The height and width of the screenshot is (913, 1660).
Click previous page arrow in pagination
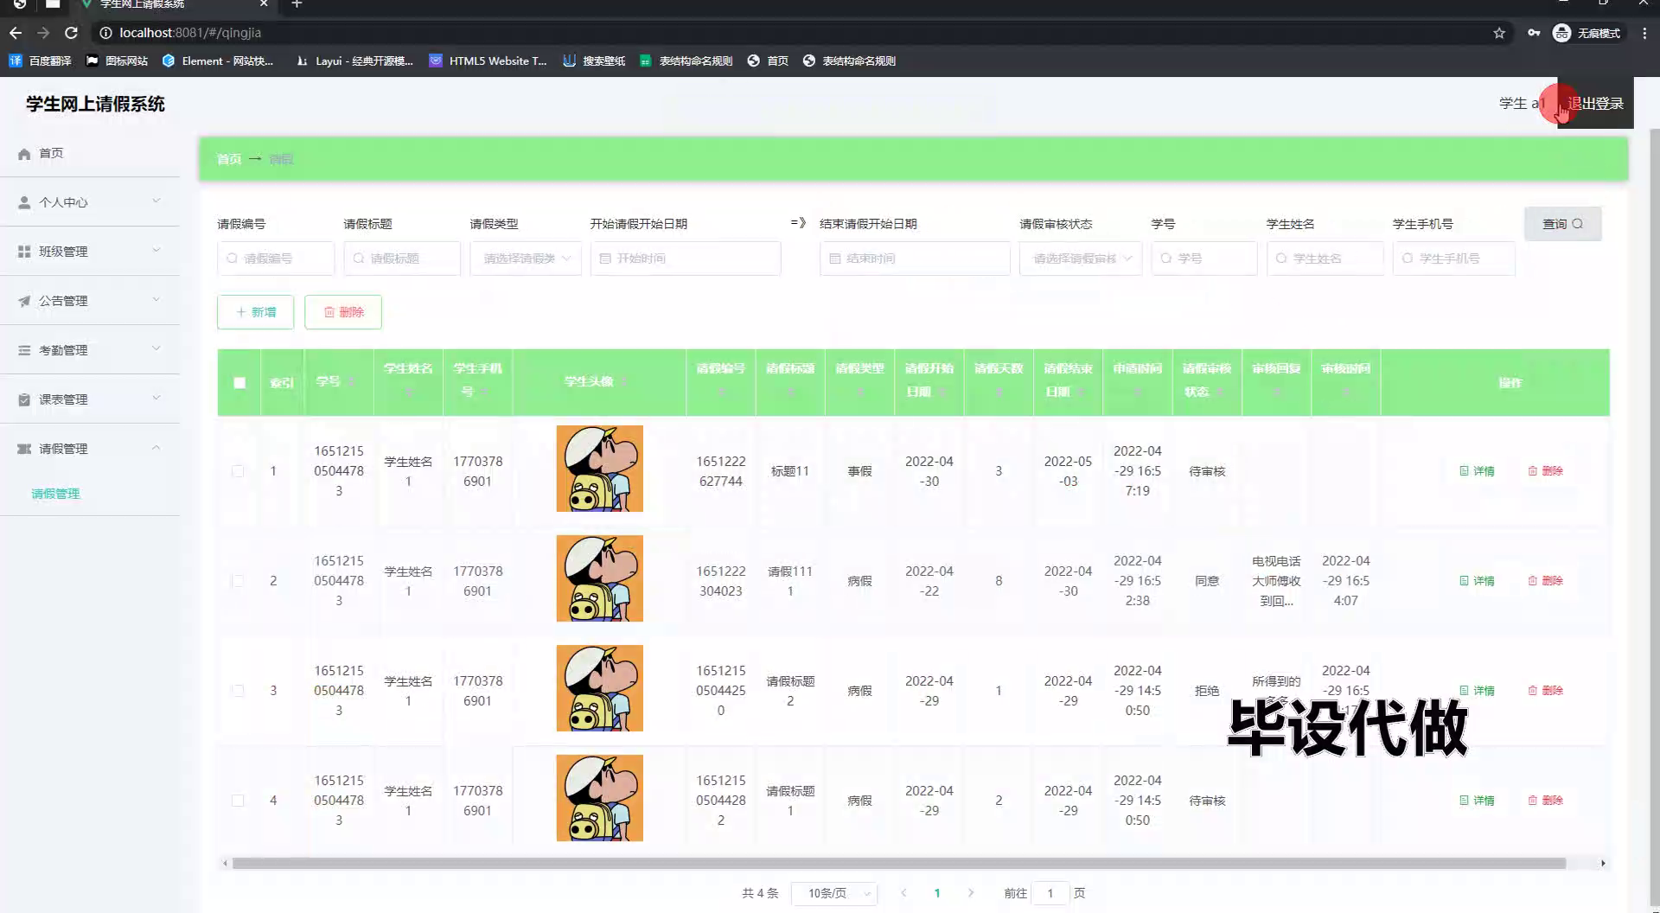[x=903, y=893]
